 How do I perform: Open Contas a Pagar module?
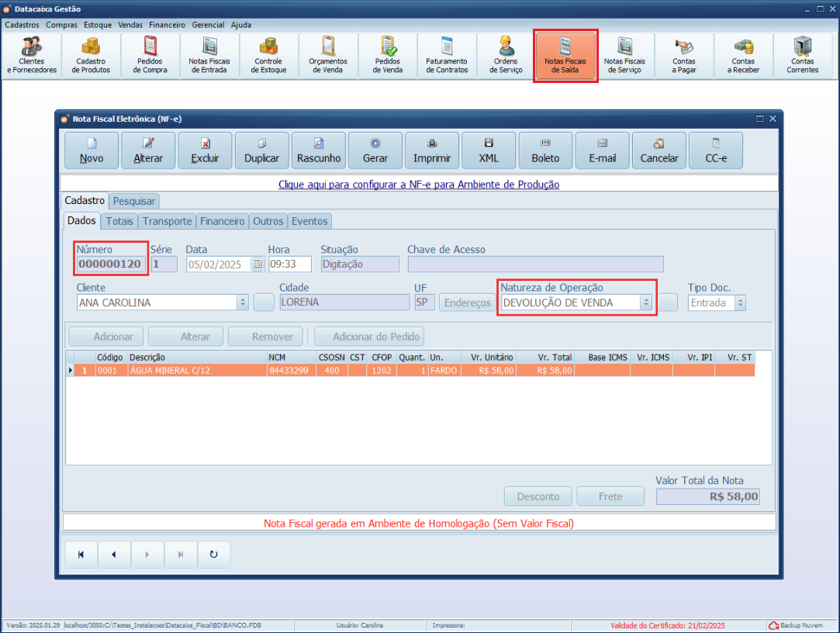pos(683,56)
